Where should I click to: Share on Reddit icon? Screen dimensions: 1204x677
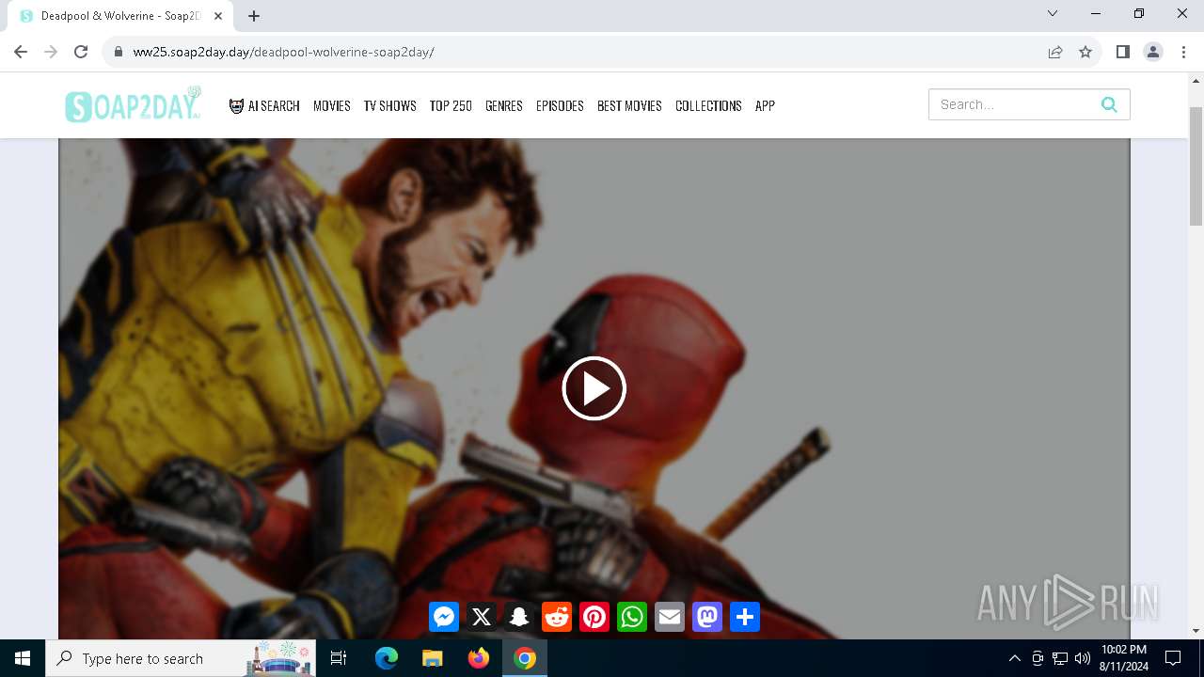tap(557, 617)
